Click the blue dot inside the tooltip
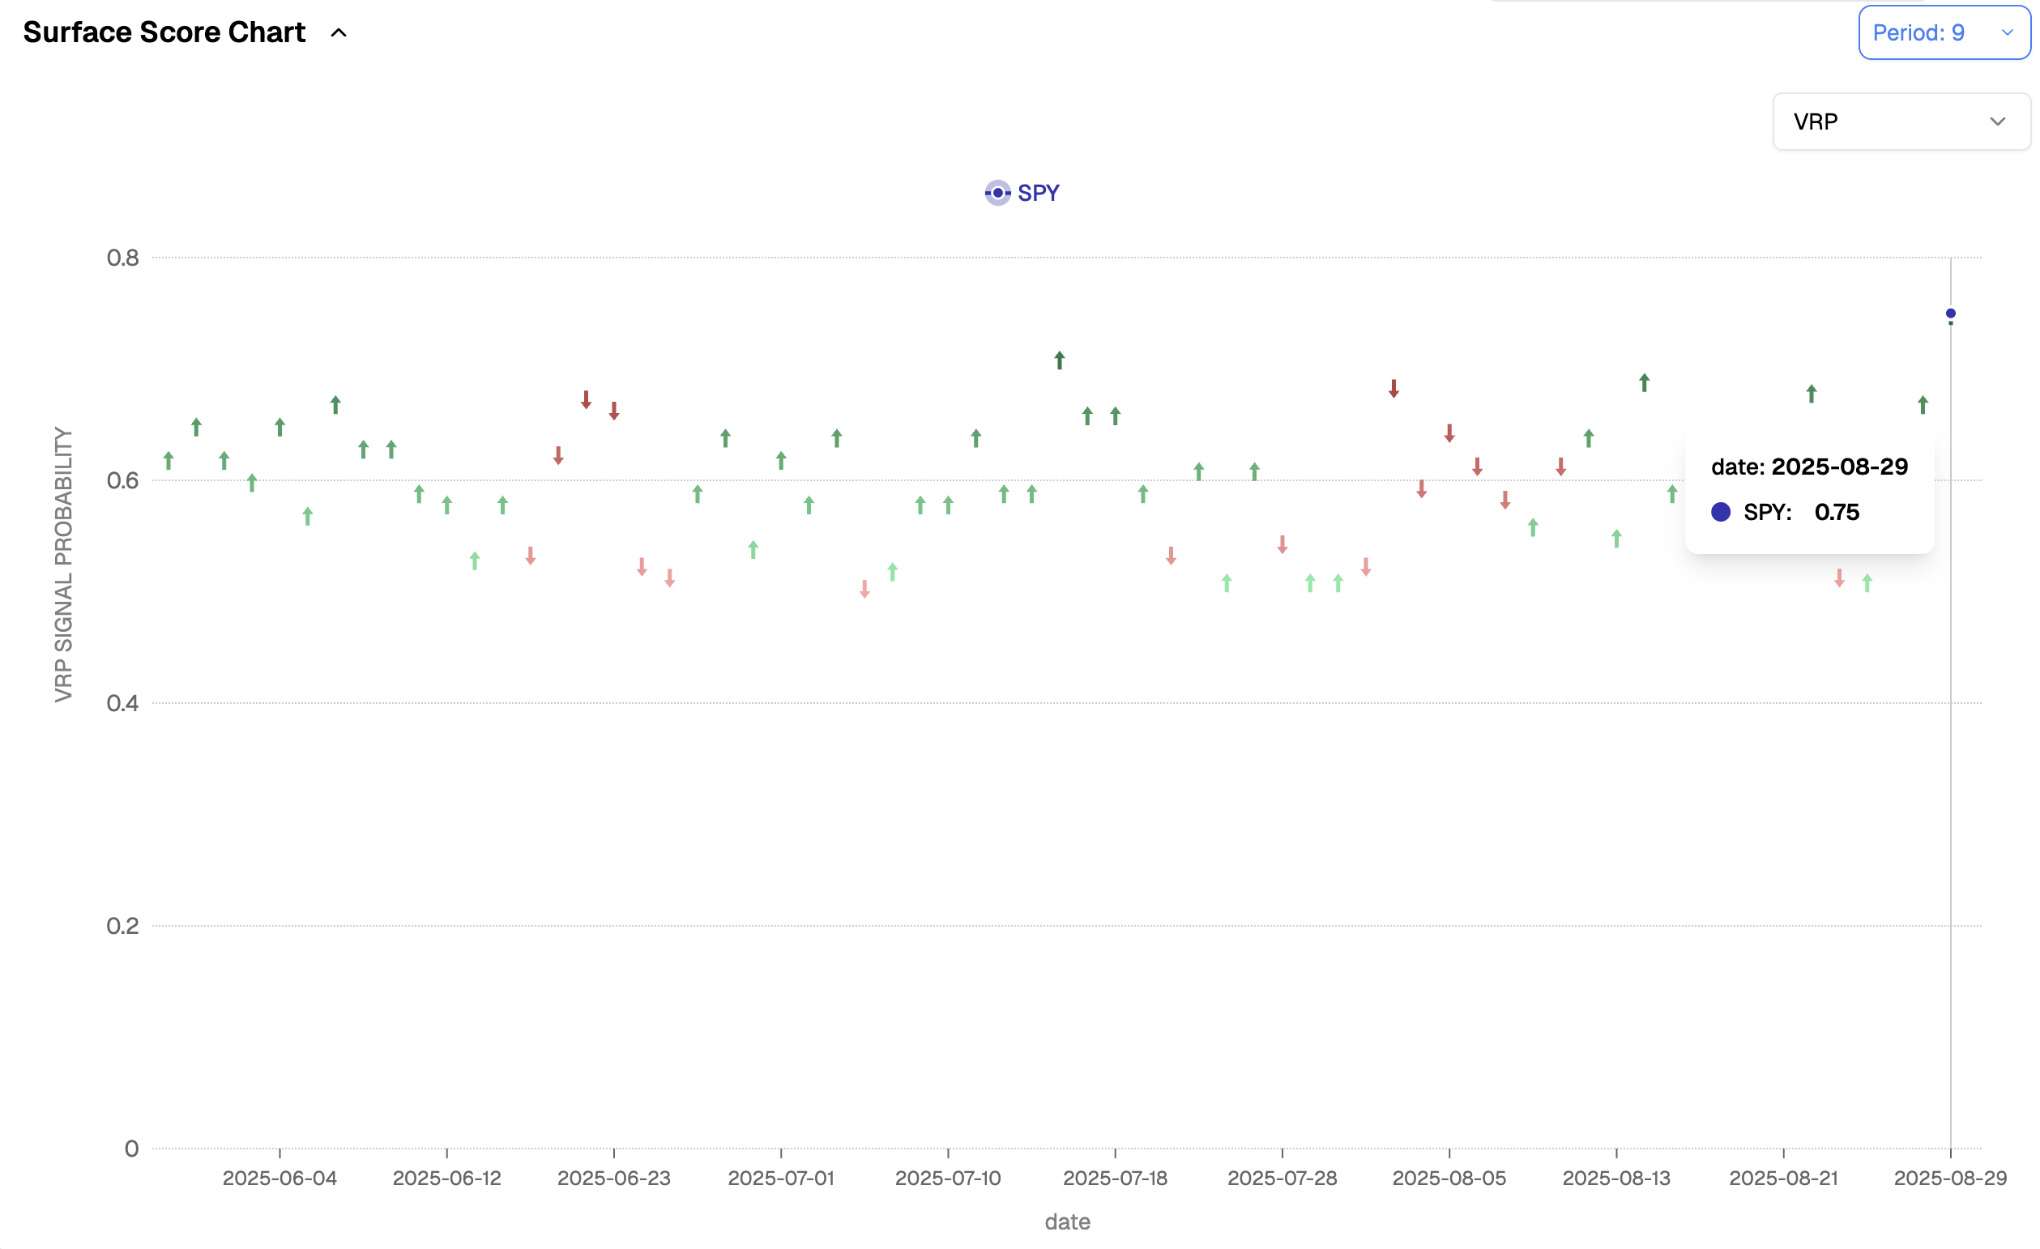The width and height of the screenshot is (2040, 1249). tap(1721, 513)
